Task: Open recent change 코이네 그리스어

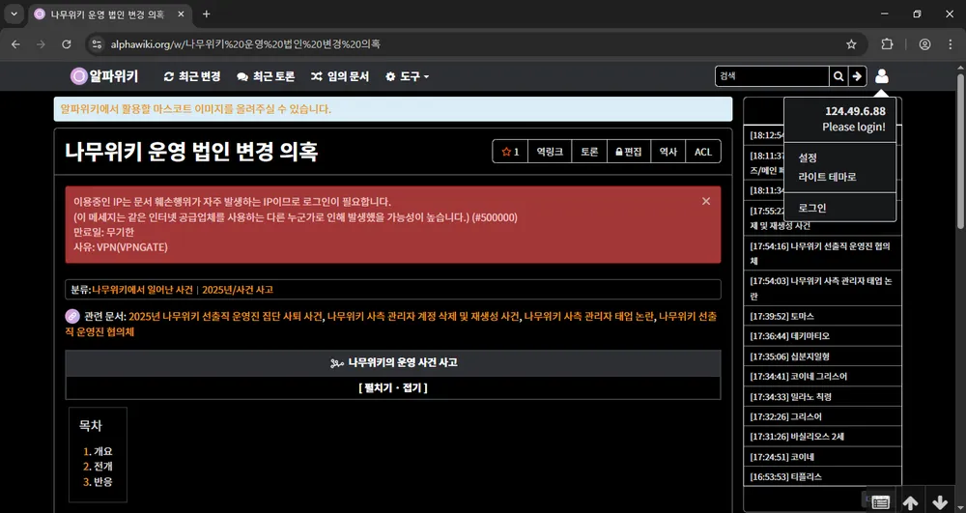Action: [822, 376]
